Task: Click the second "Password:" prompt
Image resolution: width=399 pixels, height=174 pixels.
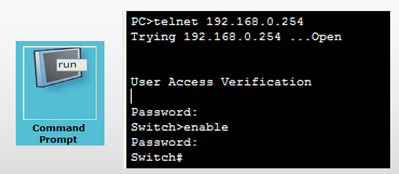Action: point(164,142)
